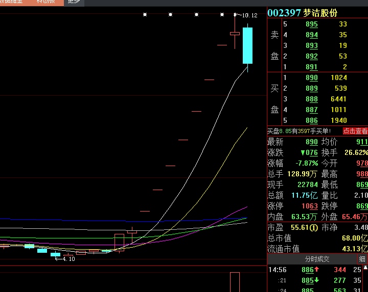Click the cyan candlestick at chart top

click(247, 46)
